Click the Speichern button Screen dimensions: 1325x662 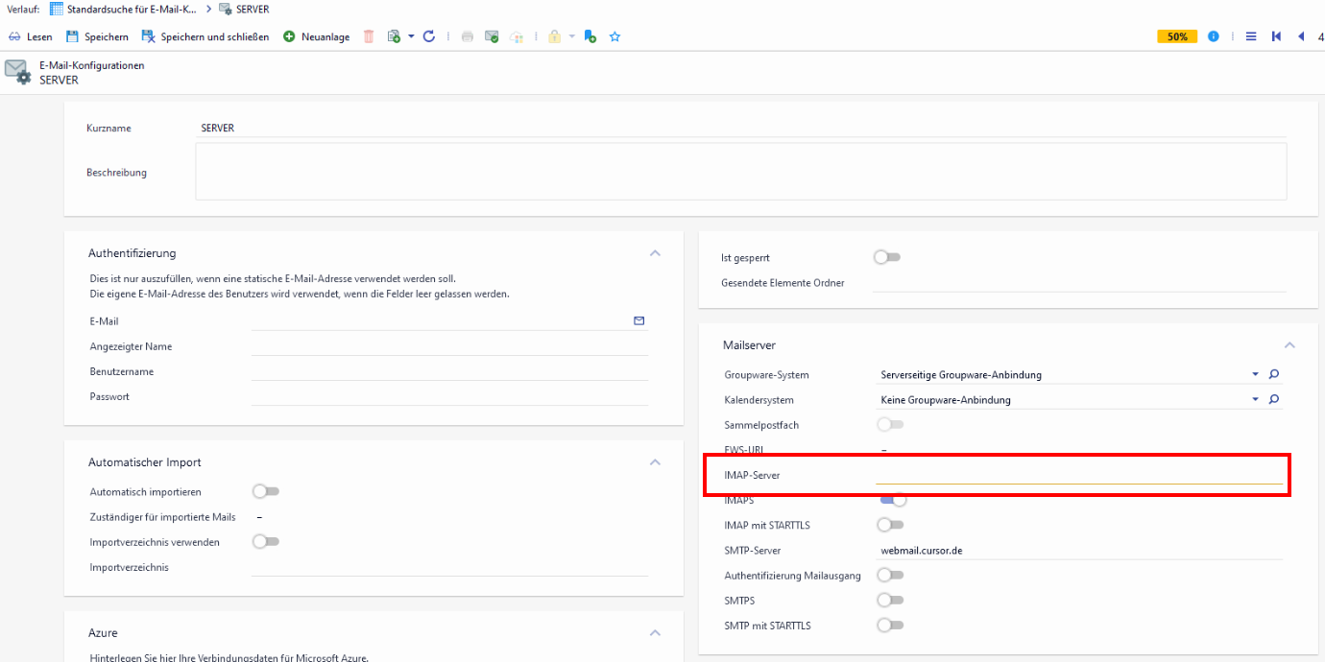(x=97, y=36)
